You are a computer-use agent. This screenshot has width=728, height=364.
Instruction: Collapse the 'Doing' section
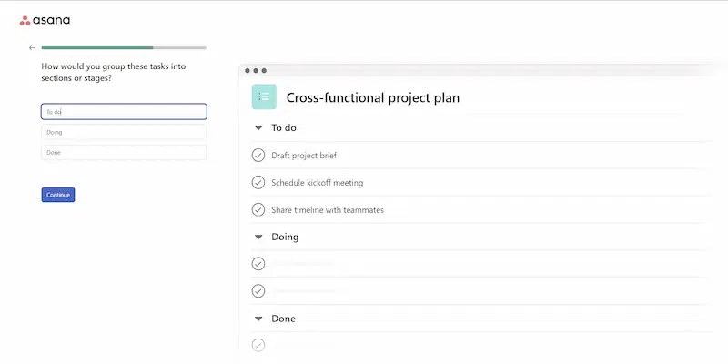[258, 237]
